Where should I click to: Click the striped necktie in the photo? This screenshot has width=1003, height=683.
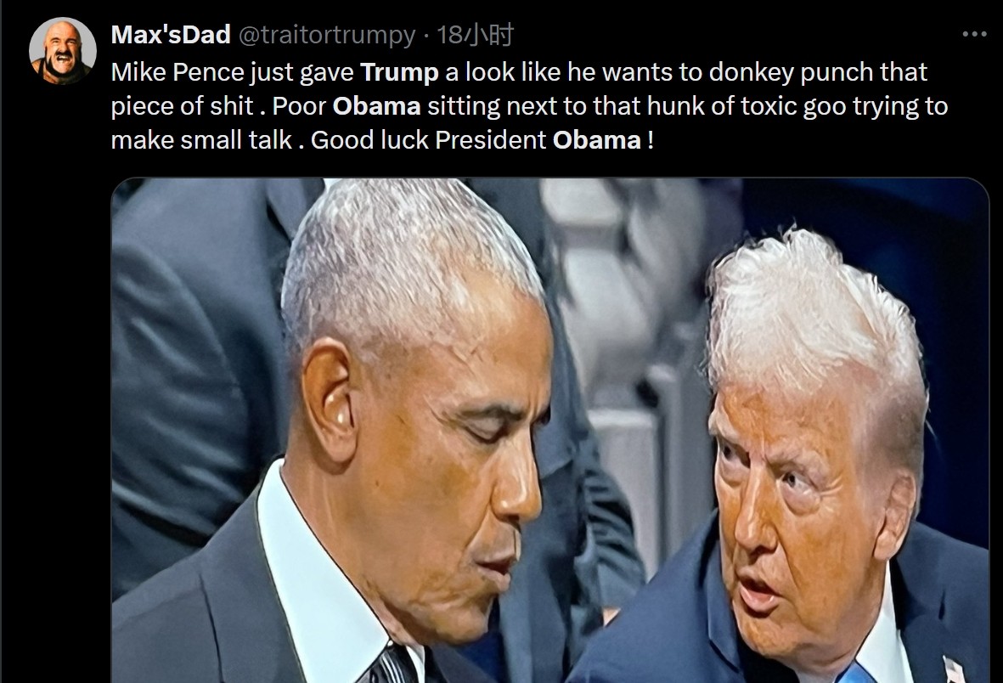click(x=390, y=666)
